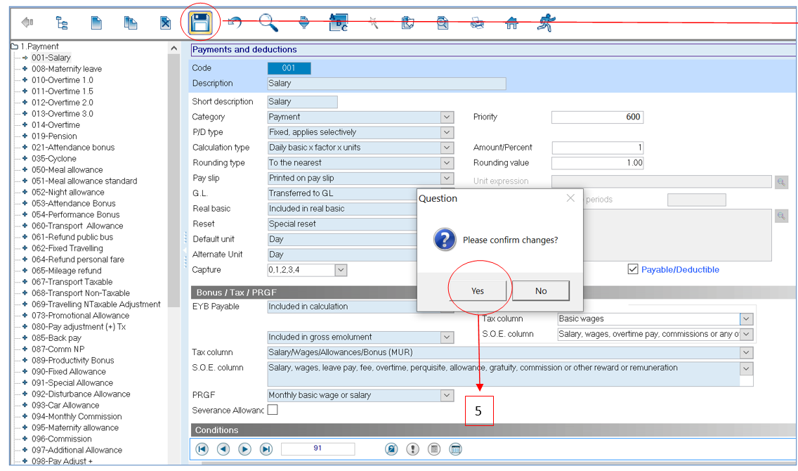Click the ABC sort toolbar icon
This screenshot has height=471, width=798.
tap(339, 22)
